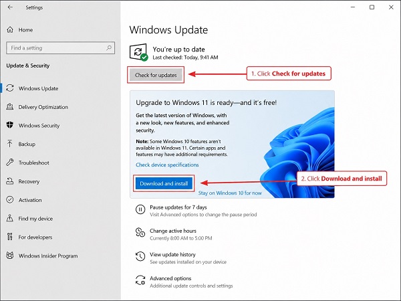401x301 pixels.
Task: Click the view update history icon
Action: 140,256
